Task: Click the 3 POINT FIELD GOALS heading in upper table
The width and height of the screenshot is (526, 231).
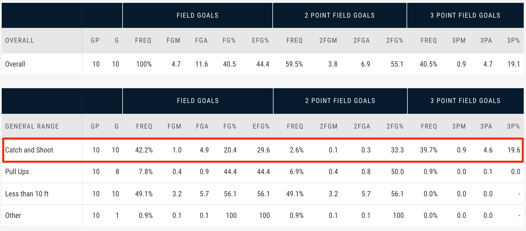Action: pyautogui.click(x=465, y=15)
